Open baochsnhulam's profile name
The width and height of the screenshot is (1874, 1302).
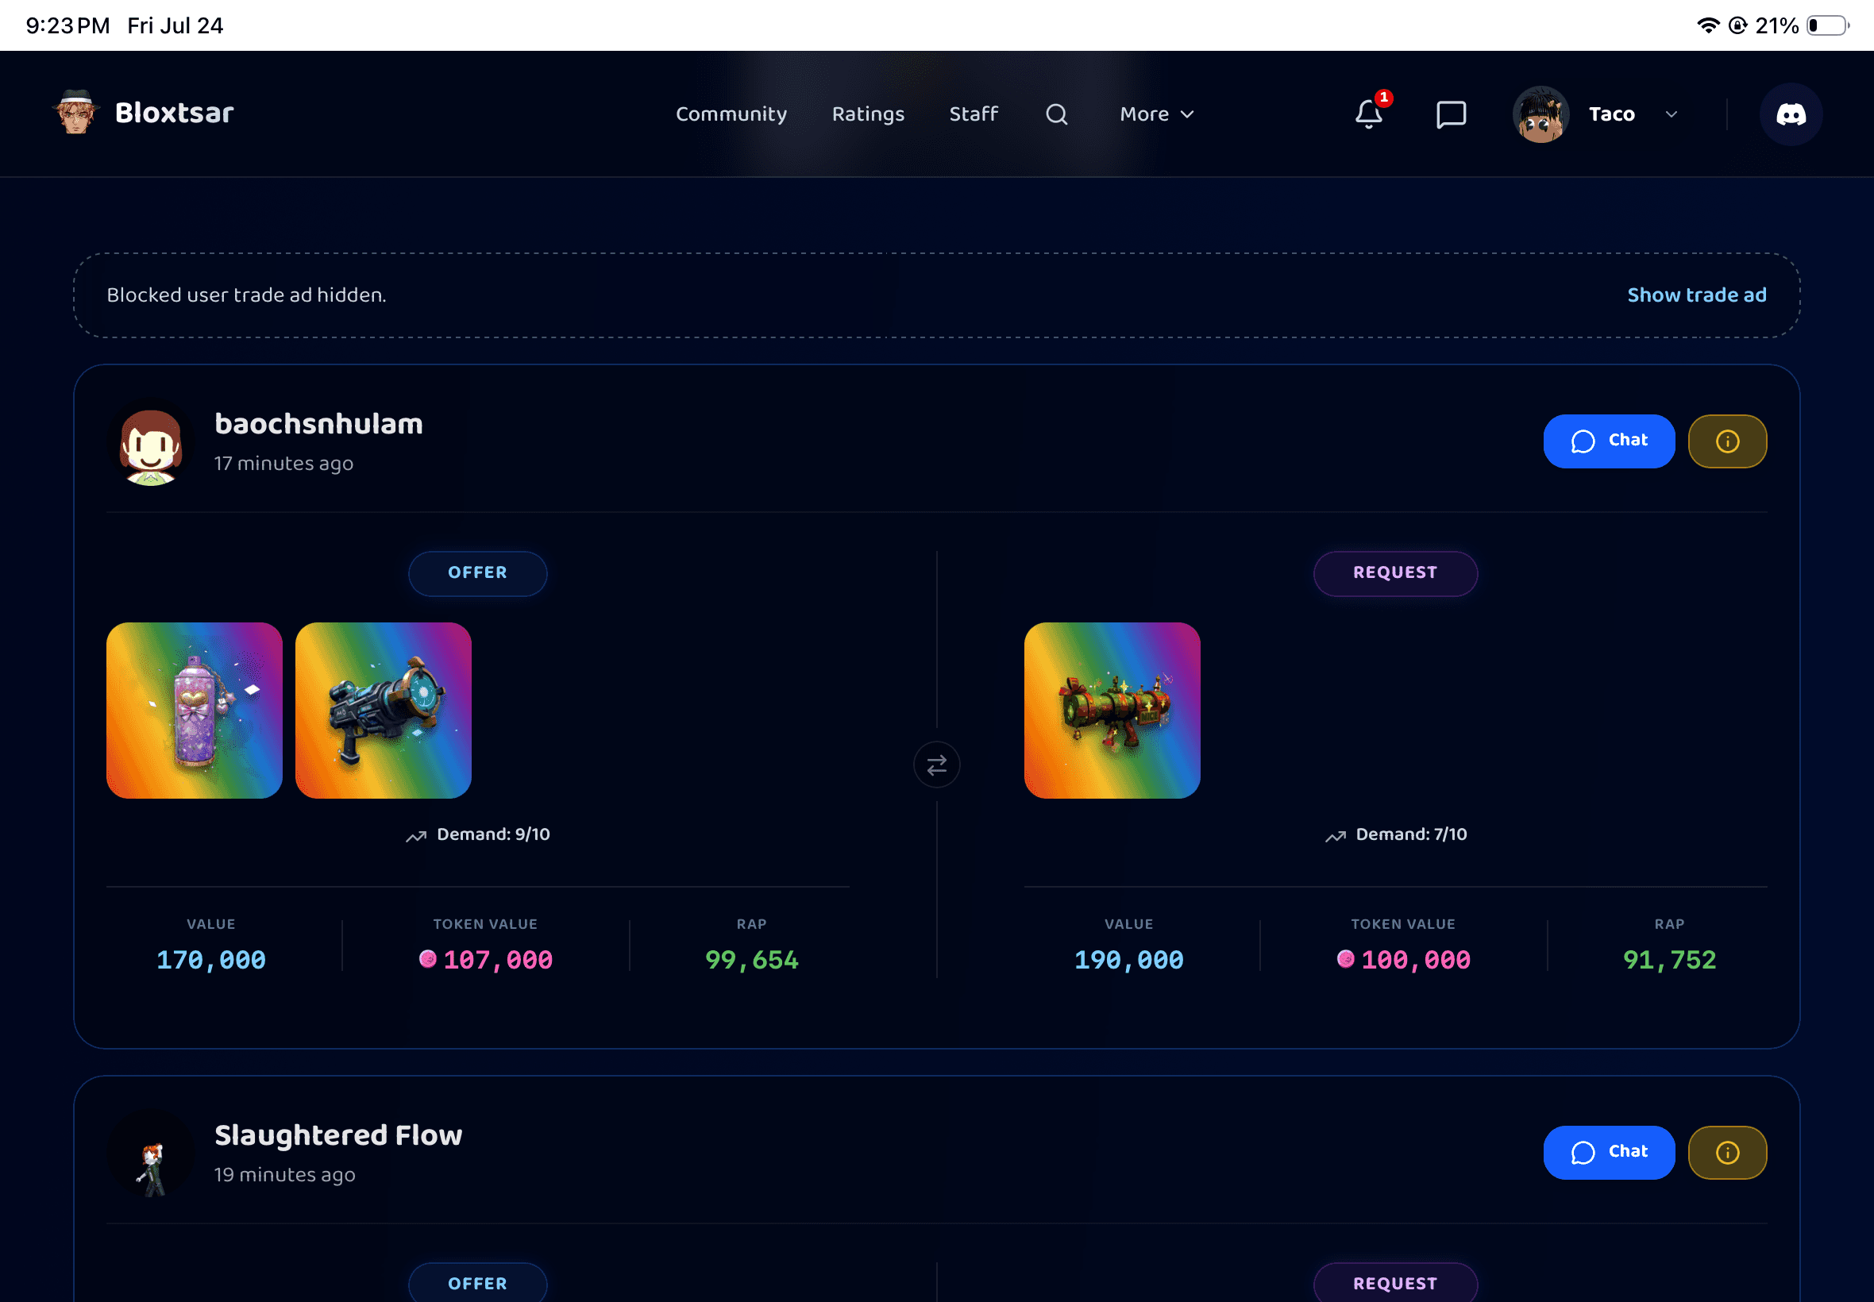pos(319,424)
